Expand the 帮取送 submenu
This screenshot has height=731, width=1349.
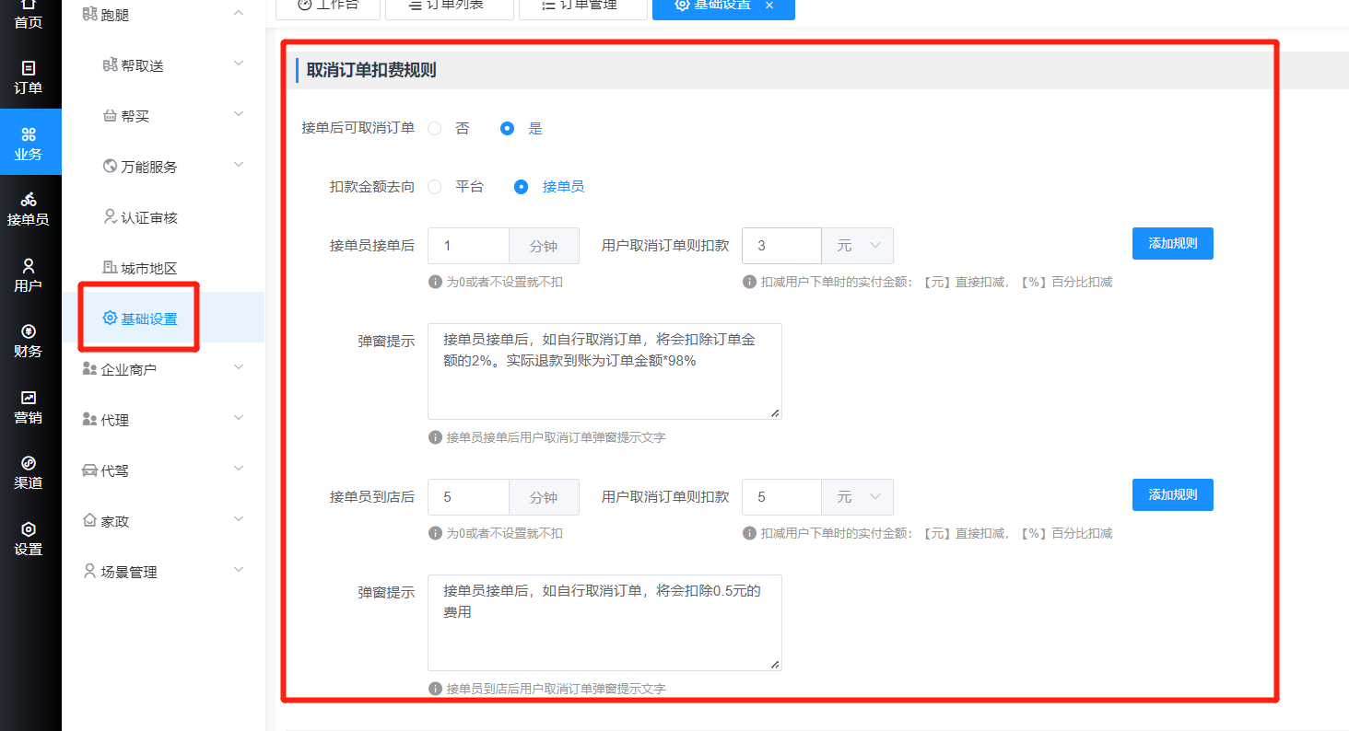tap(239, 64)
